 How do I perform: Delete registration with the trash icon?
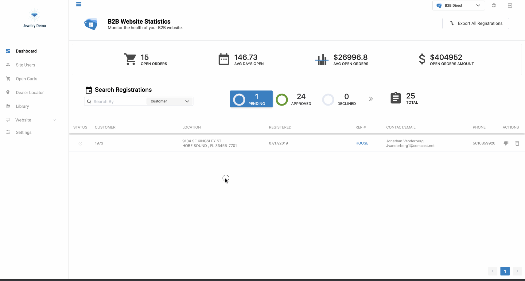coord(517,143)
